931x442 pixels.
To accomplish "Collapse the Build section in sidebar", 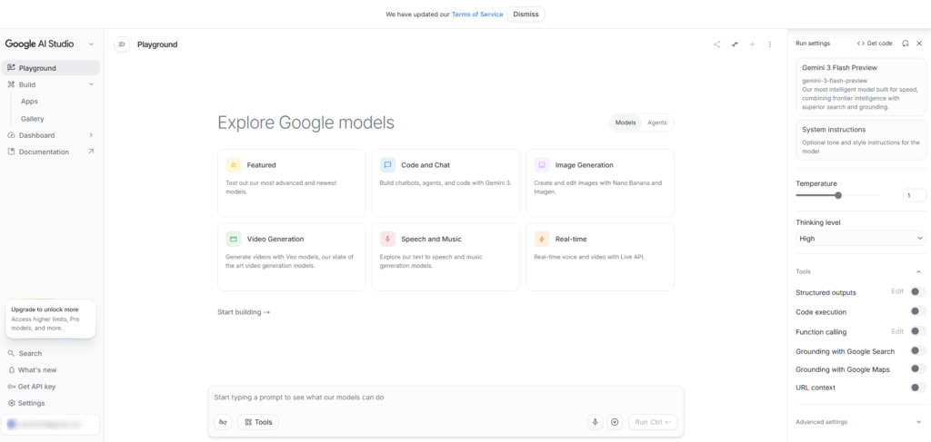I will 91,84.
